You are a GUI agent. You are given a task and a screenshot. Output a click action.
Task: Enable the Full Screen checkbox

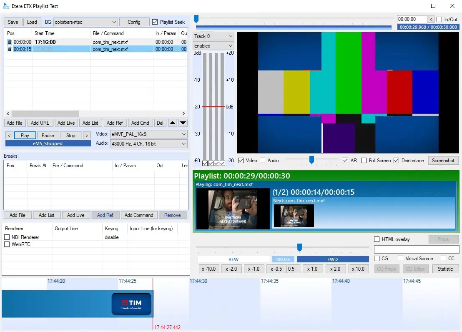pos(364,161)
